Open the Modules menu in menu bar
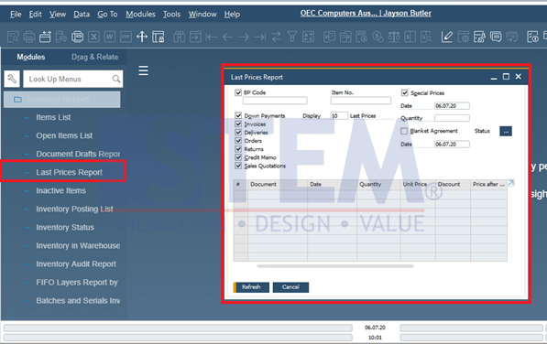 [x=140, y=15]
